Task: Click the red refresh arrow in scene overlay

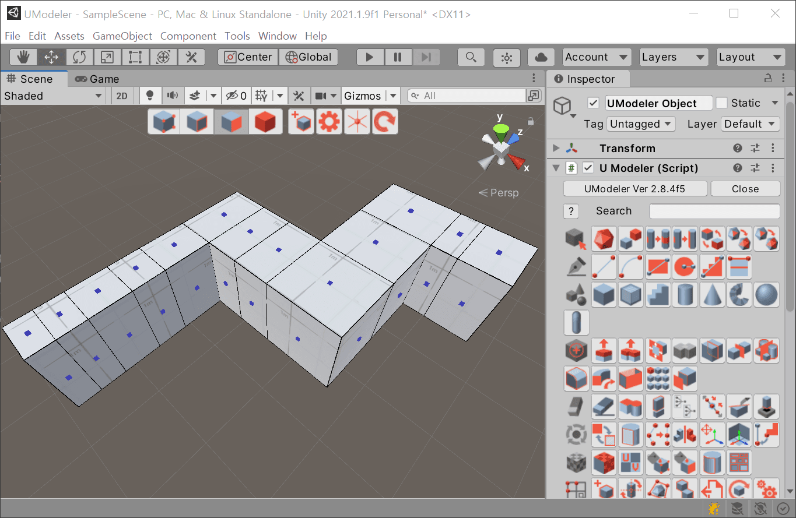Action: coord(385,122)
